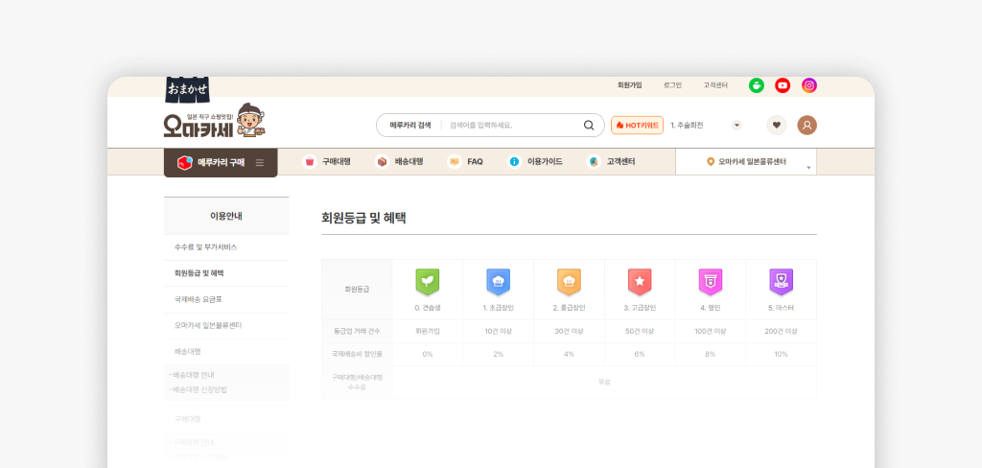Viewport: 982px width, 468px height.
Task: Click the 메루카리 구매 button label
Action: pos(222,163)
